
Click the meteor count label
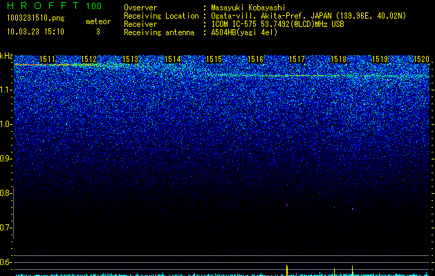(98, 21)
